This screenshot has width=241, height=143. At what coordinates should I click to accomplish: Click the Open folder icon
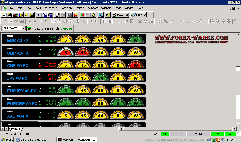pyautogui.click(x=26, y=15)
